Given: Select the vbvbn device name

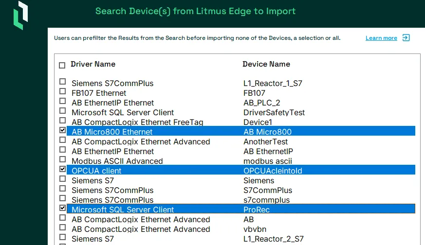Looking at the screenshot, I should [x=255, y=229].
